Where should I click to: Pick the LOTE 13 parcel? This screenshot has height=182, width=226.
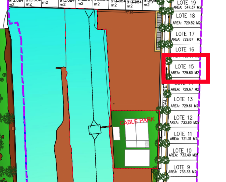tap(183, 99)
